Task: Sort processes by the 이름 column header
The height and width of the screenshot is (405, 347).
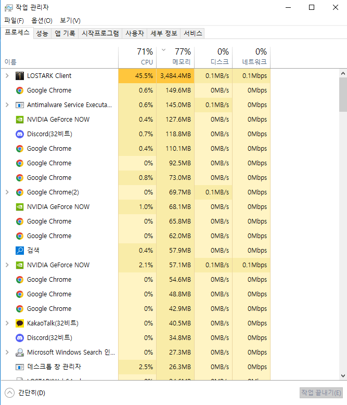Action: [59, 58]
